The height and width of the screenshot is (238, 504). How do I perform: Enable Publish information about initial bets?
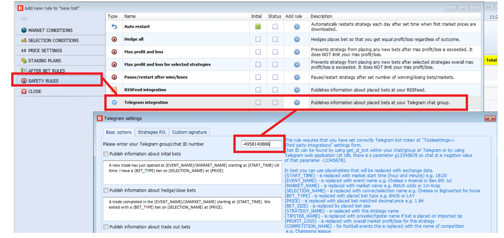tap(105, 154)
